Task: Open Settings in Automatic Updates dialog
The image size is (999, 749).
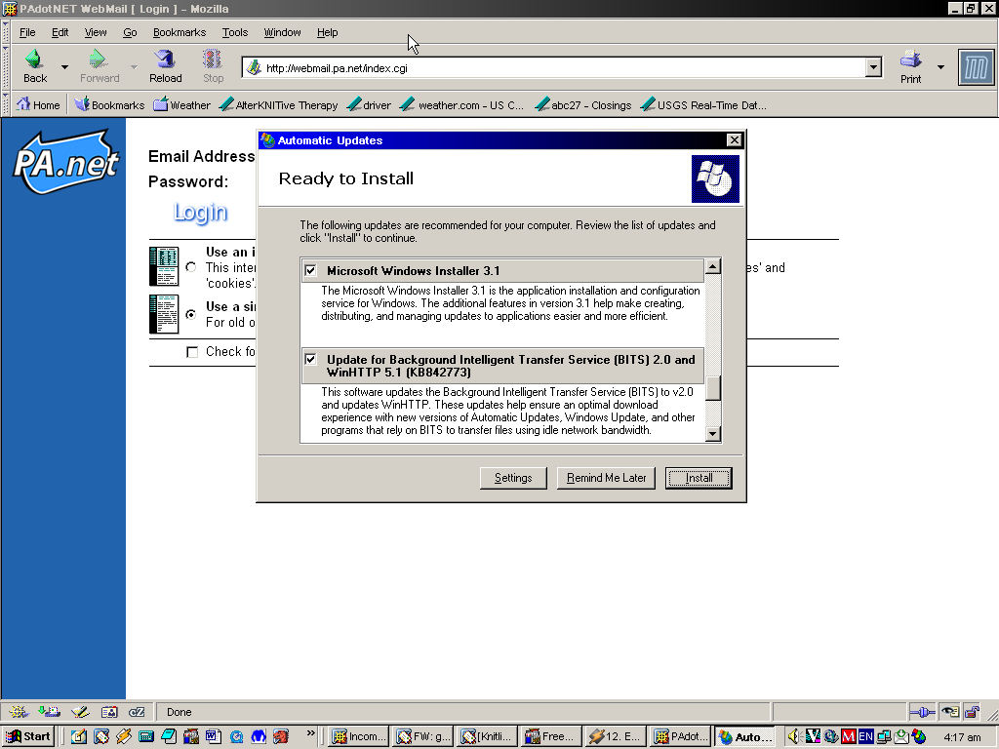Action: (x=513, y=478)
